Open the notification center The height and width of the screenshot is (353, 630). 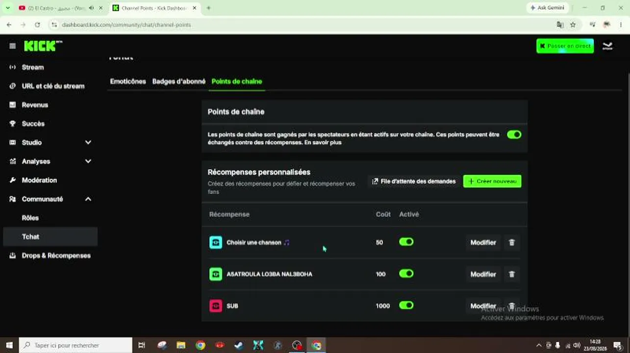point(617,345)
